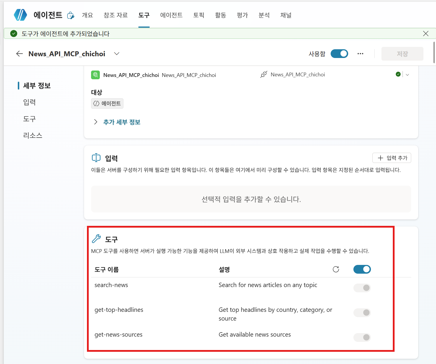The height and width of the screenshot is (364, 436).
Task: Enable the get-top-headlines tool toggle
Action: pyautogui.click(x=362, y=313)
